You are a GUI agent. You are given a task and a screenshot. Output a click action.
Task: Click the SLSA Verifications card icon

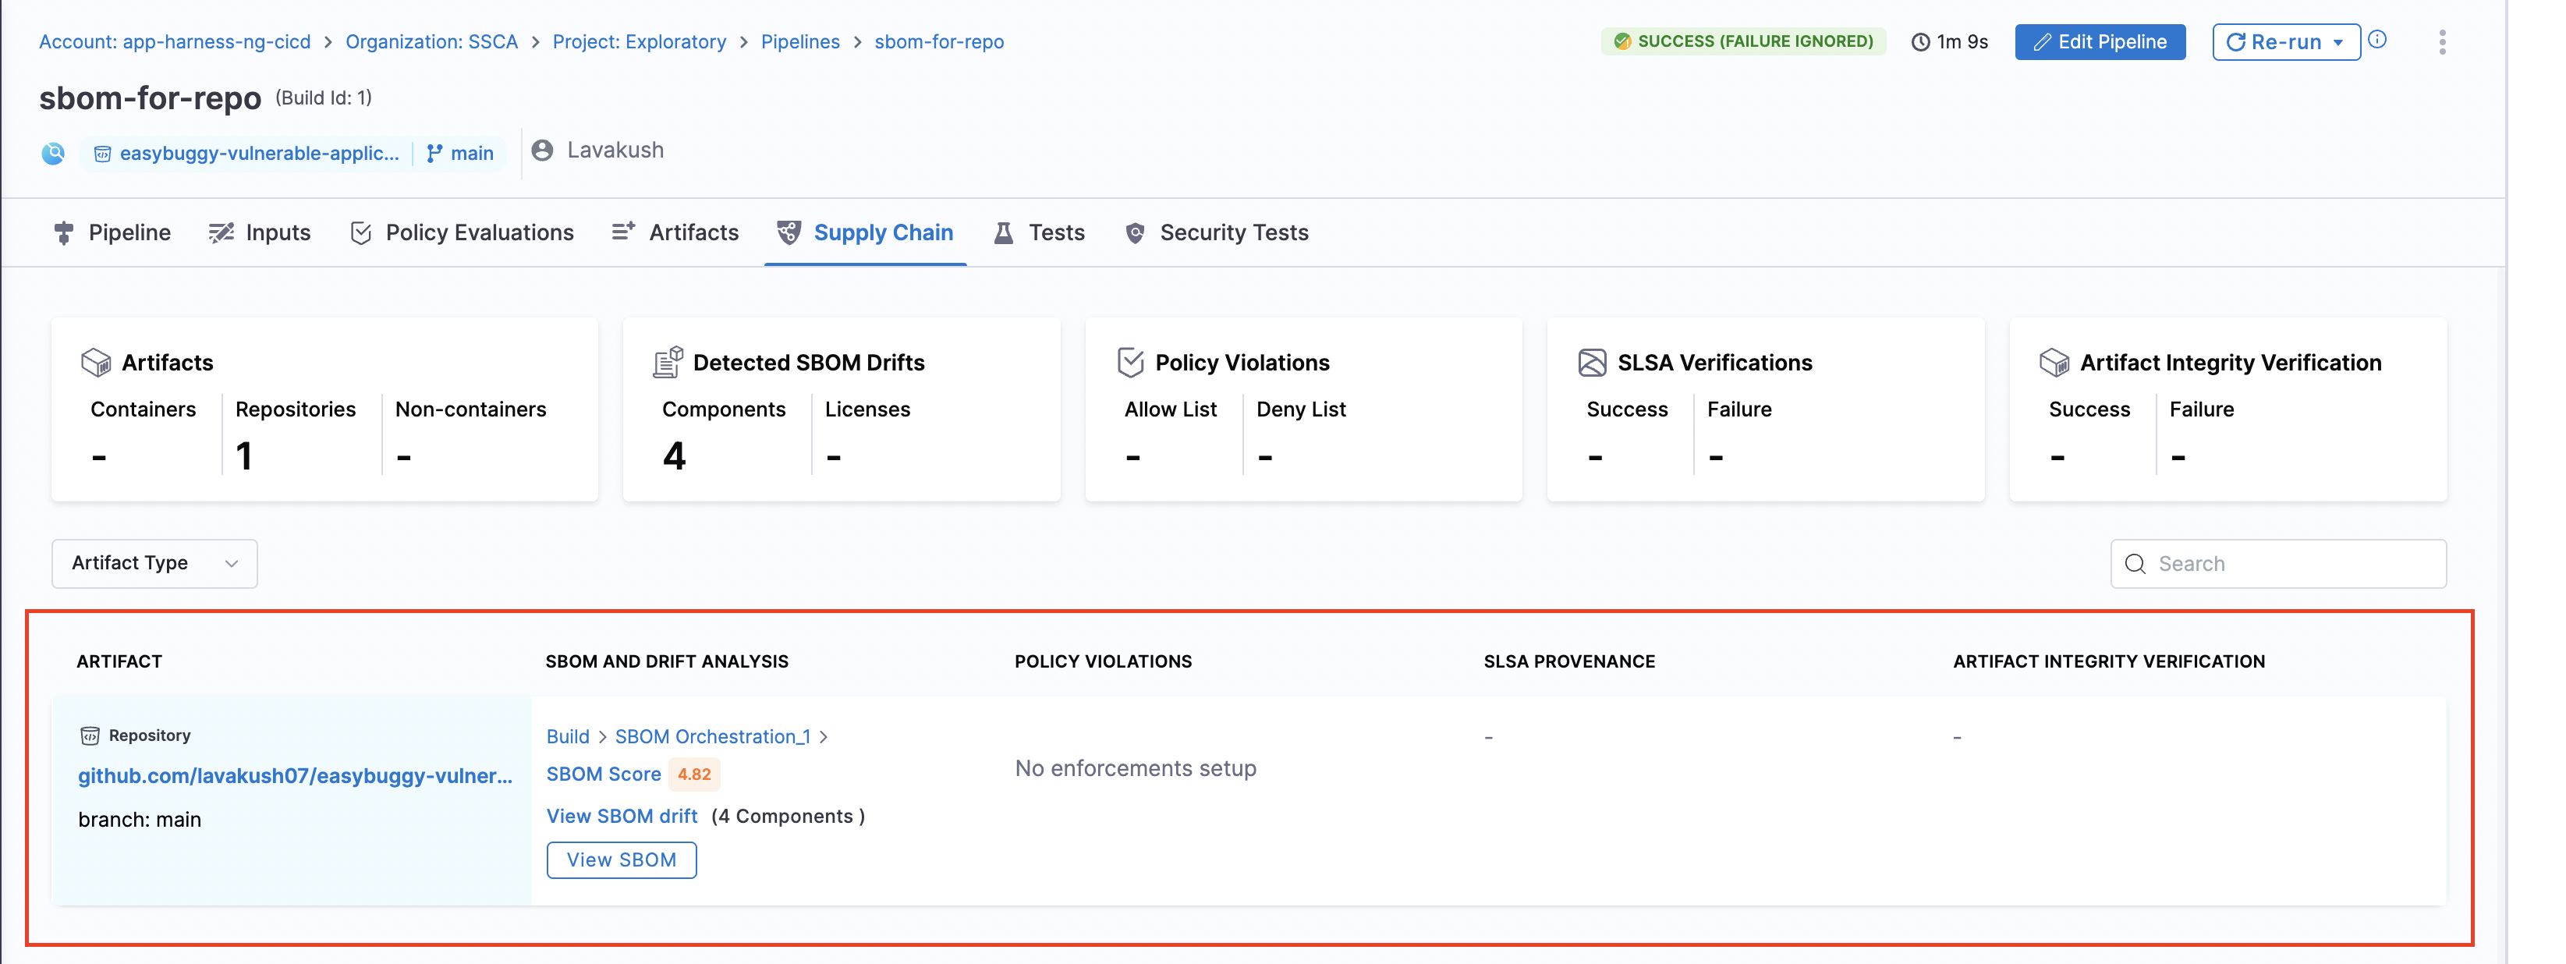(x=1592, y=363)
